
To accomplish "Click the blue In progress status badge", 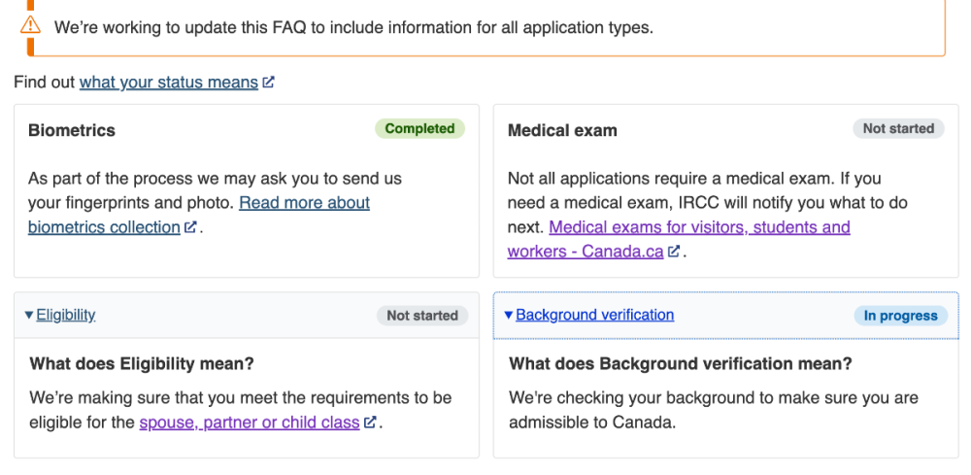I will click(900, 316).
